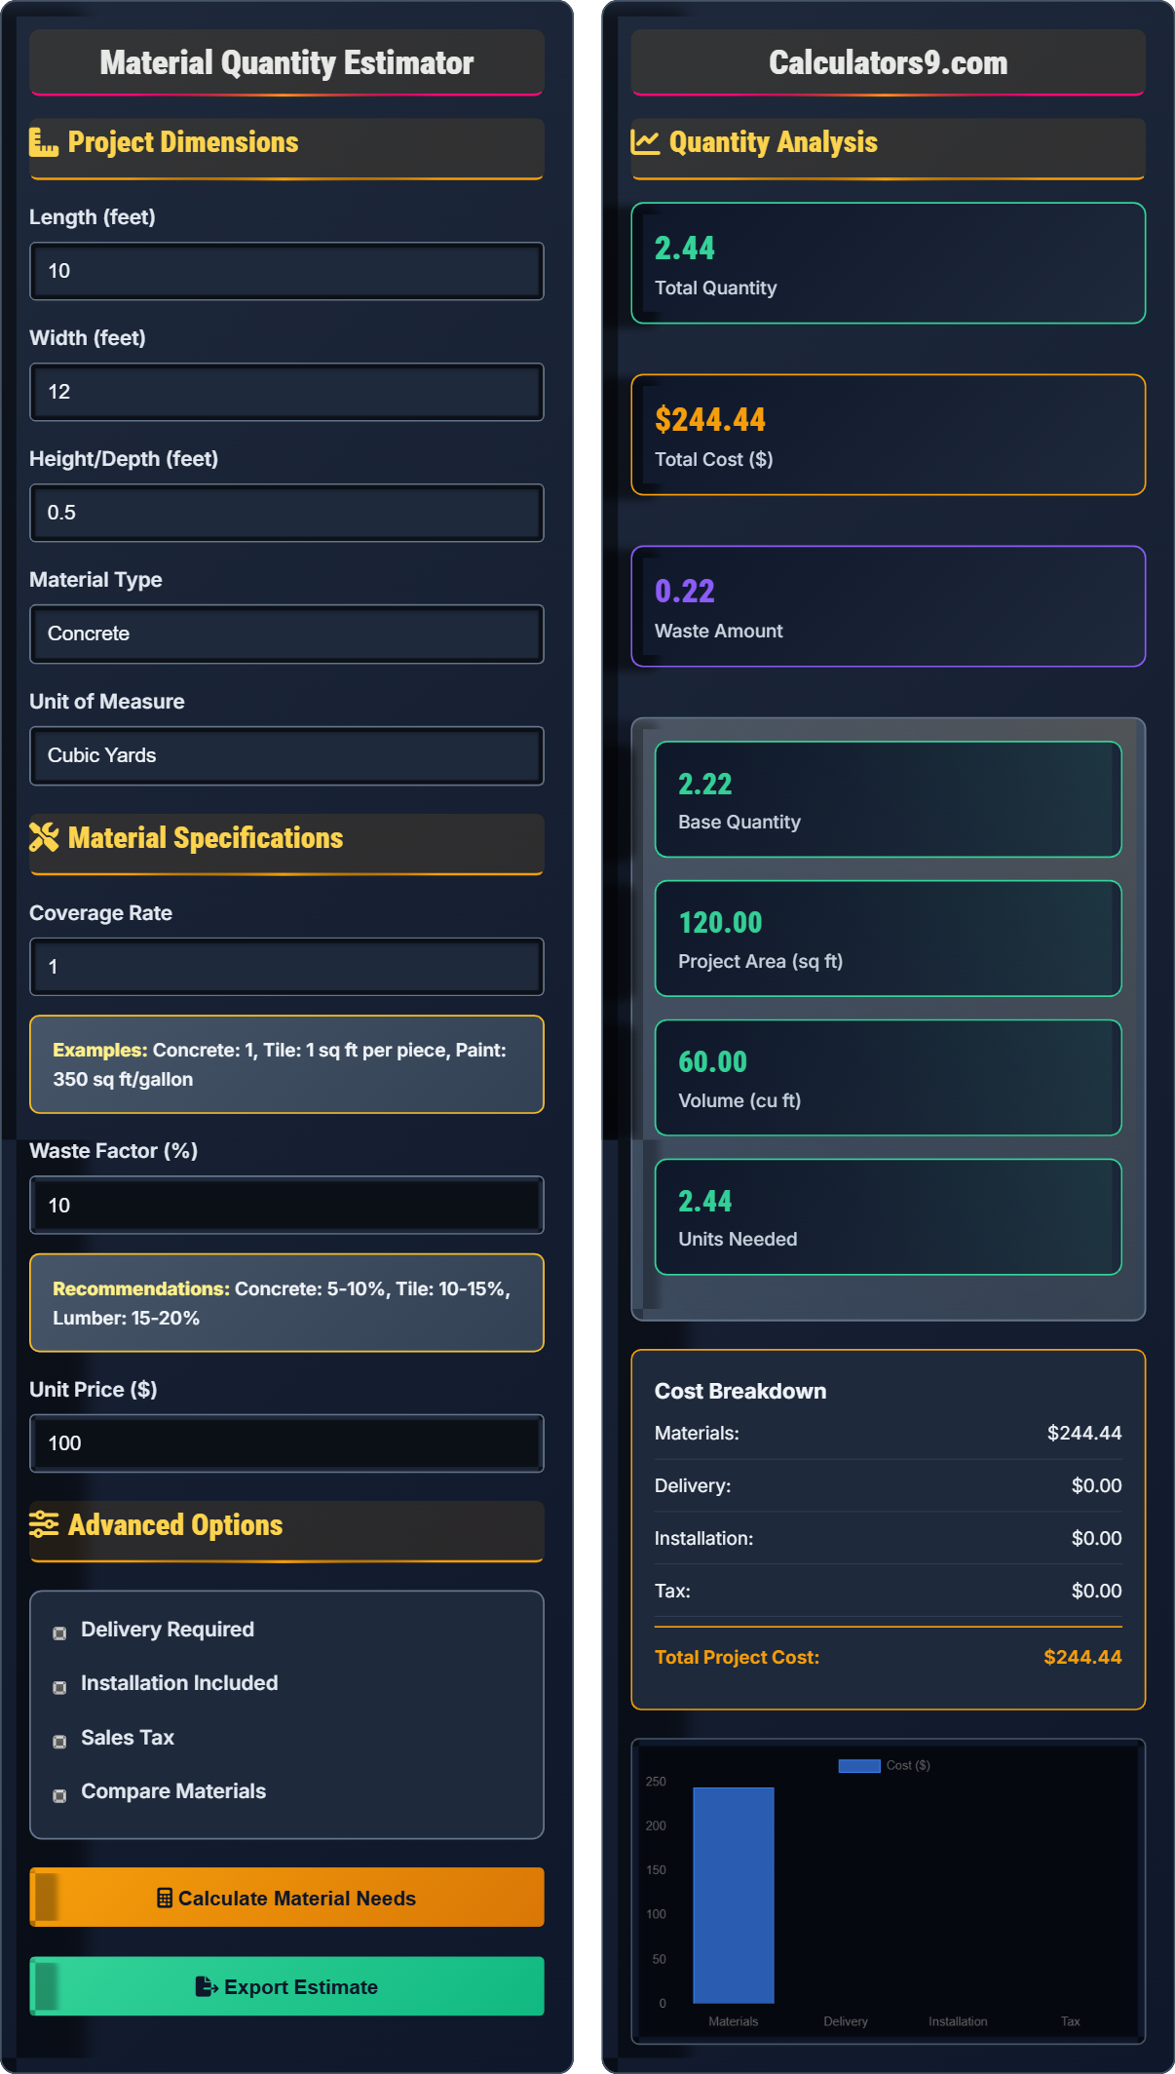Screen dimensions: 1175x2074
Task: Click the Examples coverage rate hint box
Action: (x=286, y=1064)
